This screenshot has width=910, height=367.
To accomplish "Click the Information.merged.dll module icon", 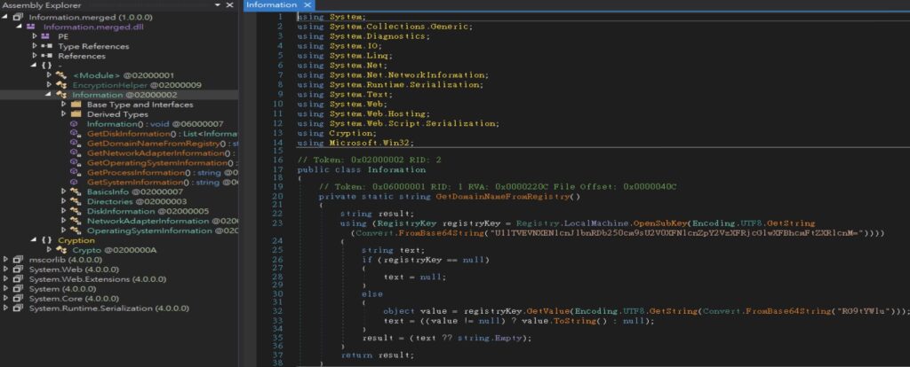I will (x=35, y=27).
